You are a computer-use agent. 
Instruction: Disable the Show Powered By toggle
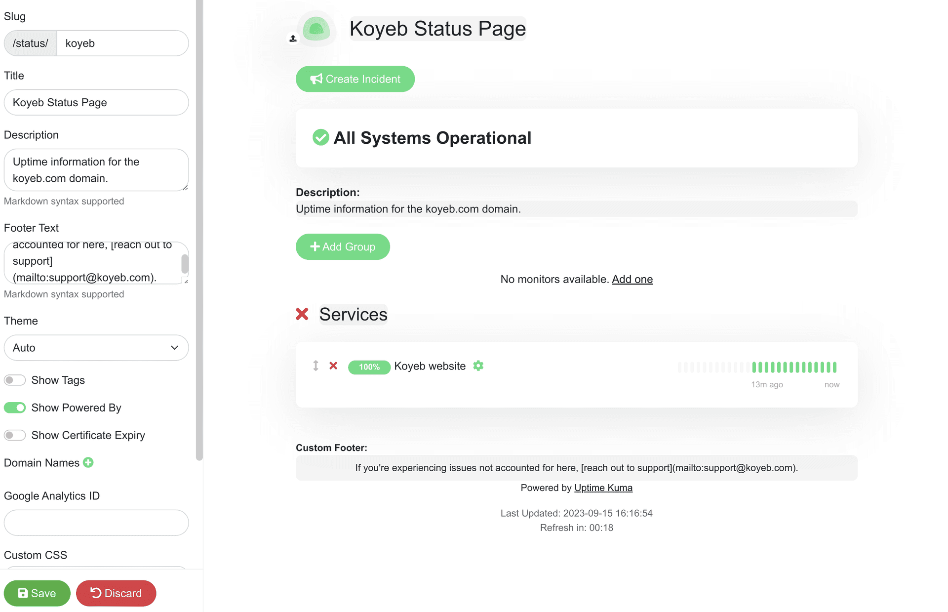coord(15,408)
